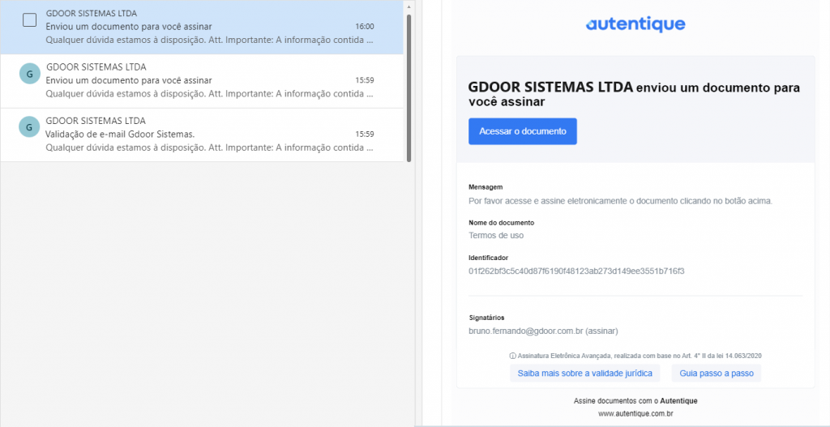Click the 'Autentique' word in the footer line
This screenshot has width=830, height=427.
click(x=678, y=400)
